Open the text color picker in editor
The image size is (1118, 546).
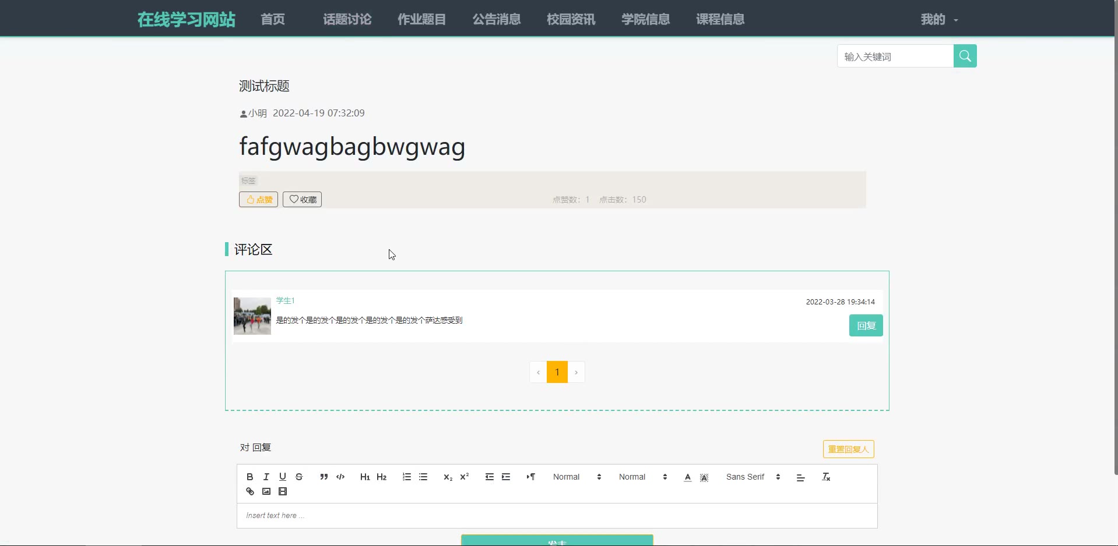click(x=688, y=477)
